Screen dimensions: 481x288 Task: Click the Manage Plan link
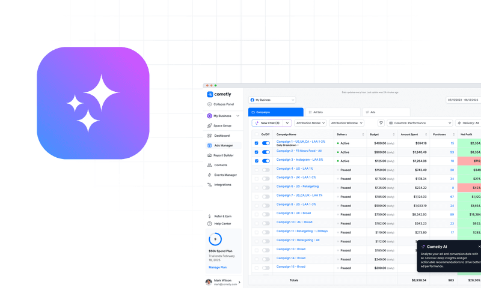[218, 268]
